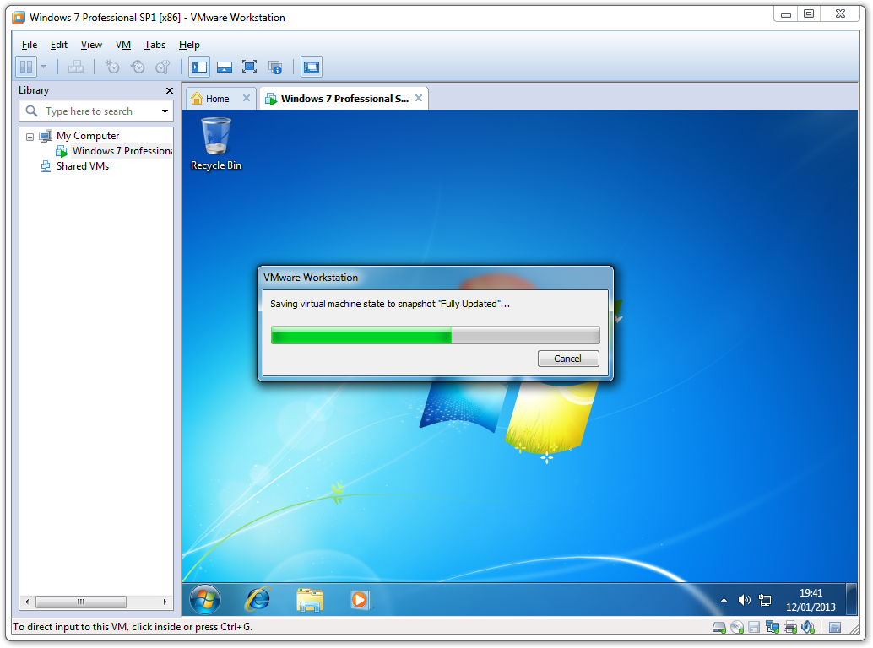Select Shared VMs in the library
The height and width of the screenshot is (648, 873).
pyautogui.click(x=82, y=166)
